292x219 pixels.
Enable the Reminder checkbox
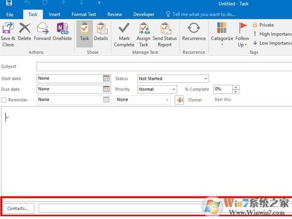coord(4,100)
